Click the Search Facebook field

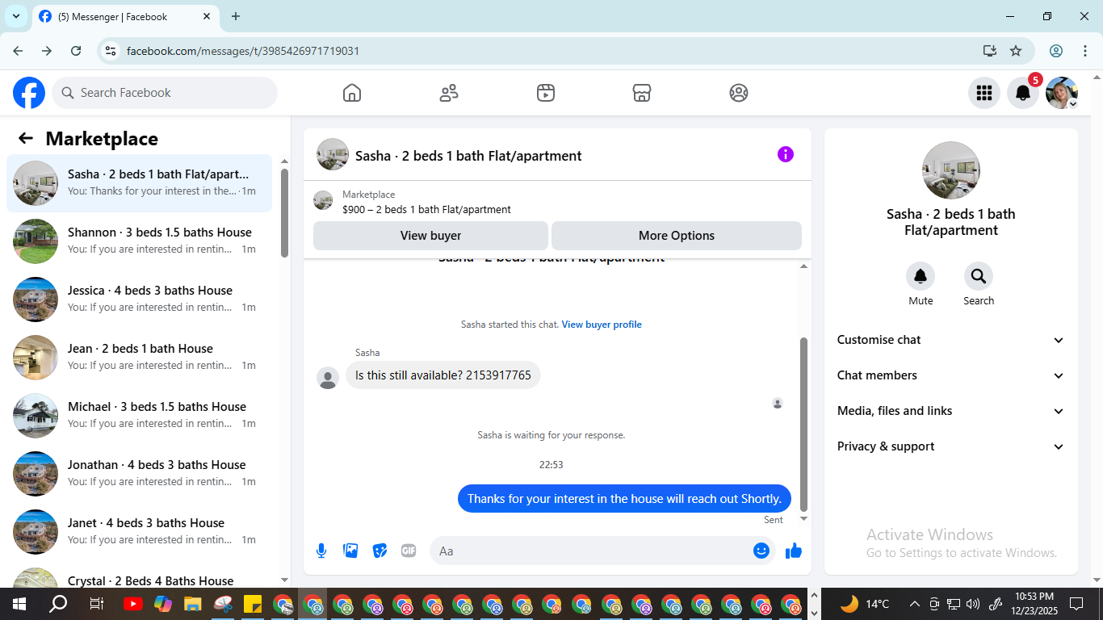pos(165,93)
